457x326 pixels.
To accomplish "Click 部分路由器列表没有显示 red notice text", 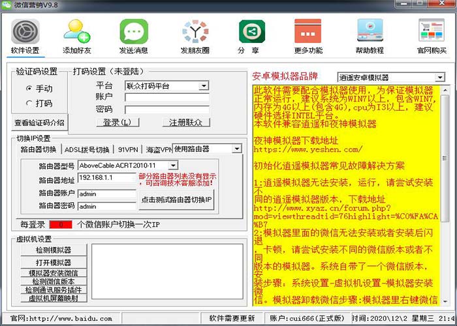I will (x=177, y=180).
